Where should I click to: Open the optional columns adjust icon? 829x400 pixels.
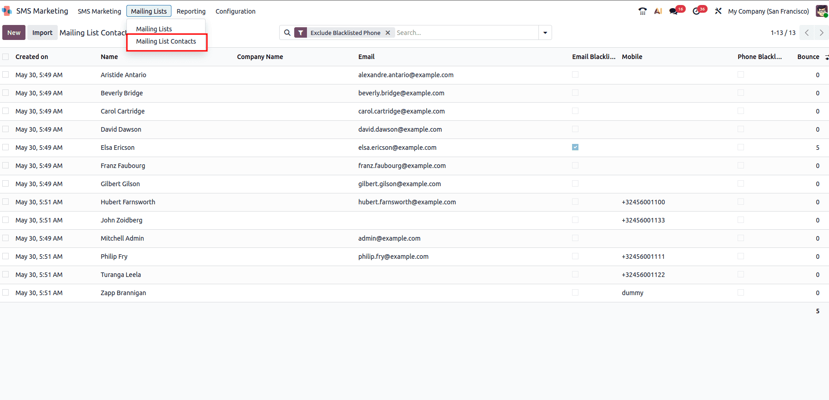826,57
